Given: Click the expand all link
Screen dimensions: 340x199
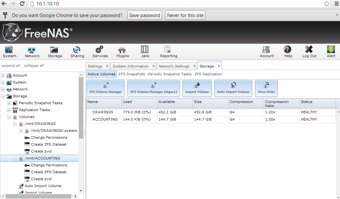Looking at the screenshot, I should click(11, 66).
